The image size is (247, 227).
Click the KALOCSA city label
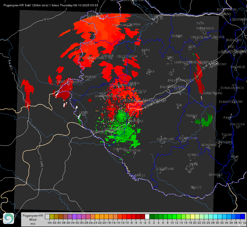[237, 124]
